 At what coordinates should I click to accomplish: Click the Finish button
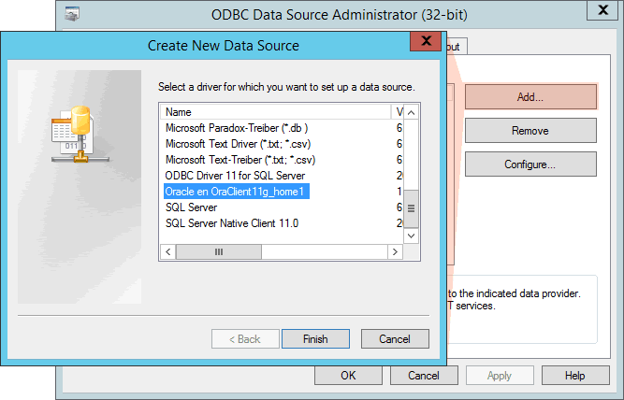pyautogui.click(x=315, y=338)
